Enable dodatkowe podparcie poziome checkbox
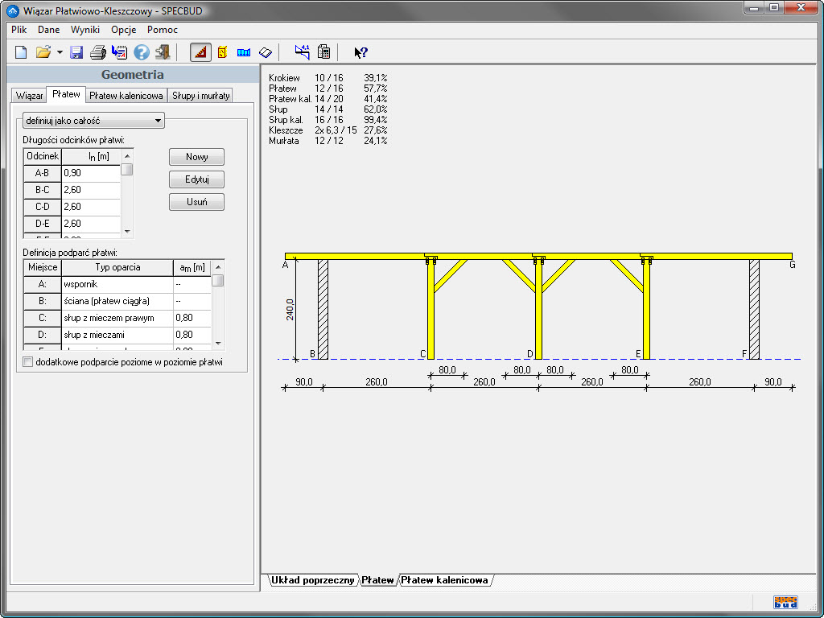Screen dimensions: 824x618 [28, 362]
